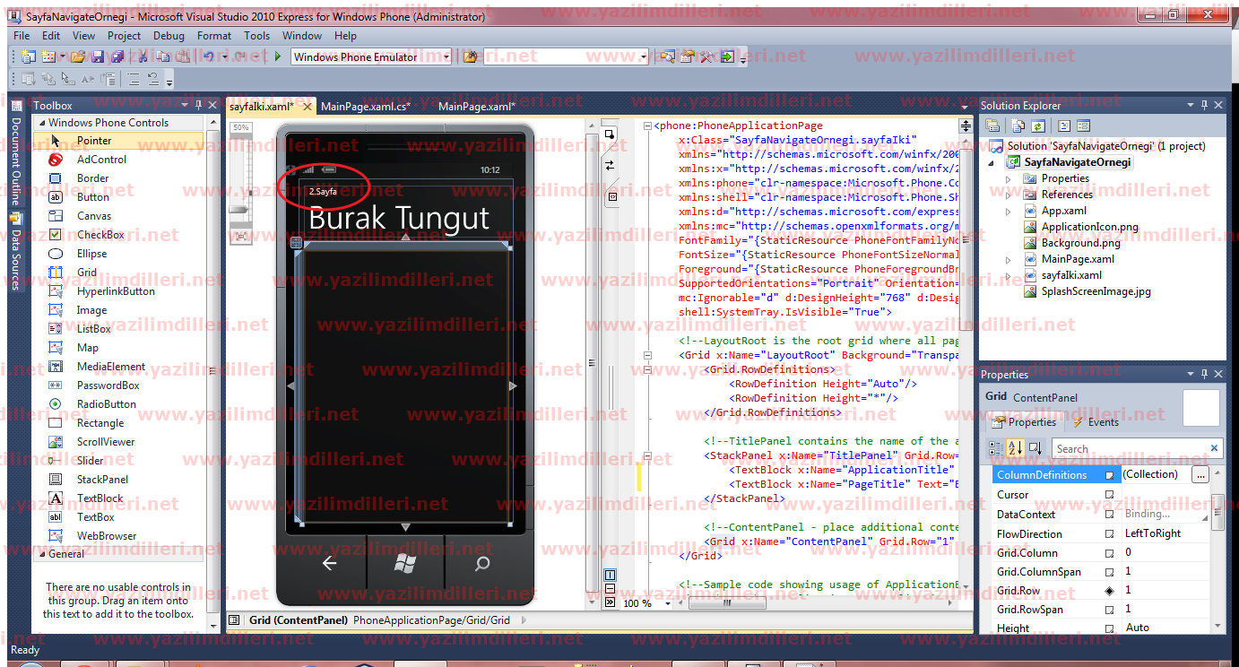Expand the References node in Solution Explorer
This screenshot has height=667, width=1239.
pos(1008,195)
